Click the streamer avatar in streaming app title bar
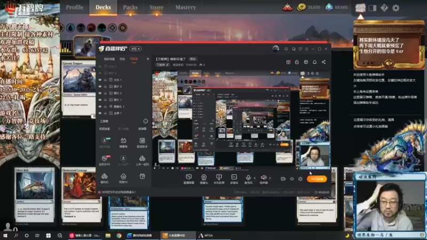The width and height of the screenshot is (427, 240). [275, 49]
